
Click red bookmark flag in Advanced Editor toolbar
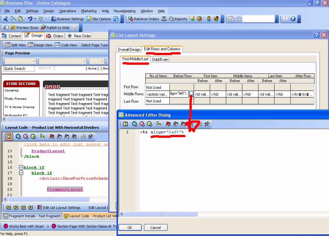[168, 124]
